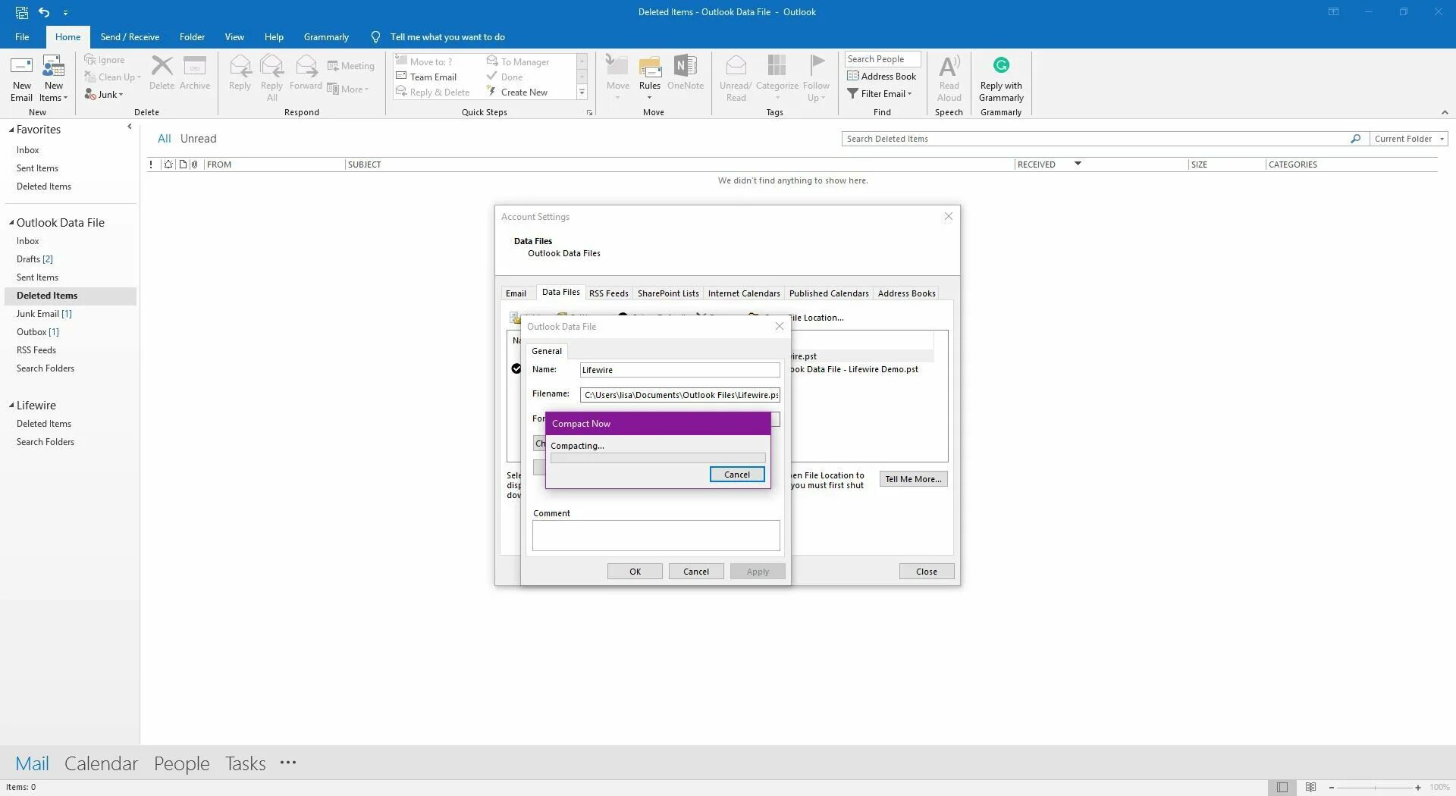Click the zoom slider in status bar

tap(1374, 788)
